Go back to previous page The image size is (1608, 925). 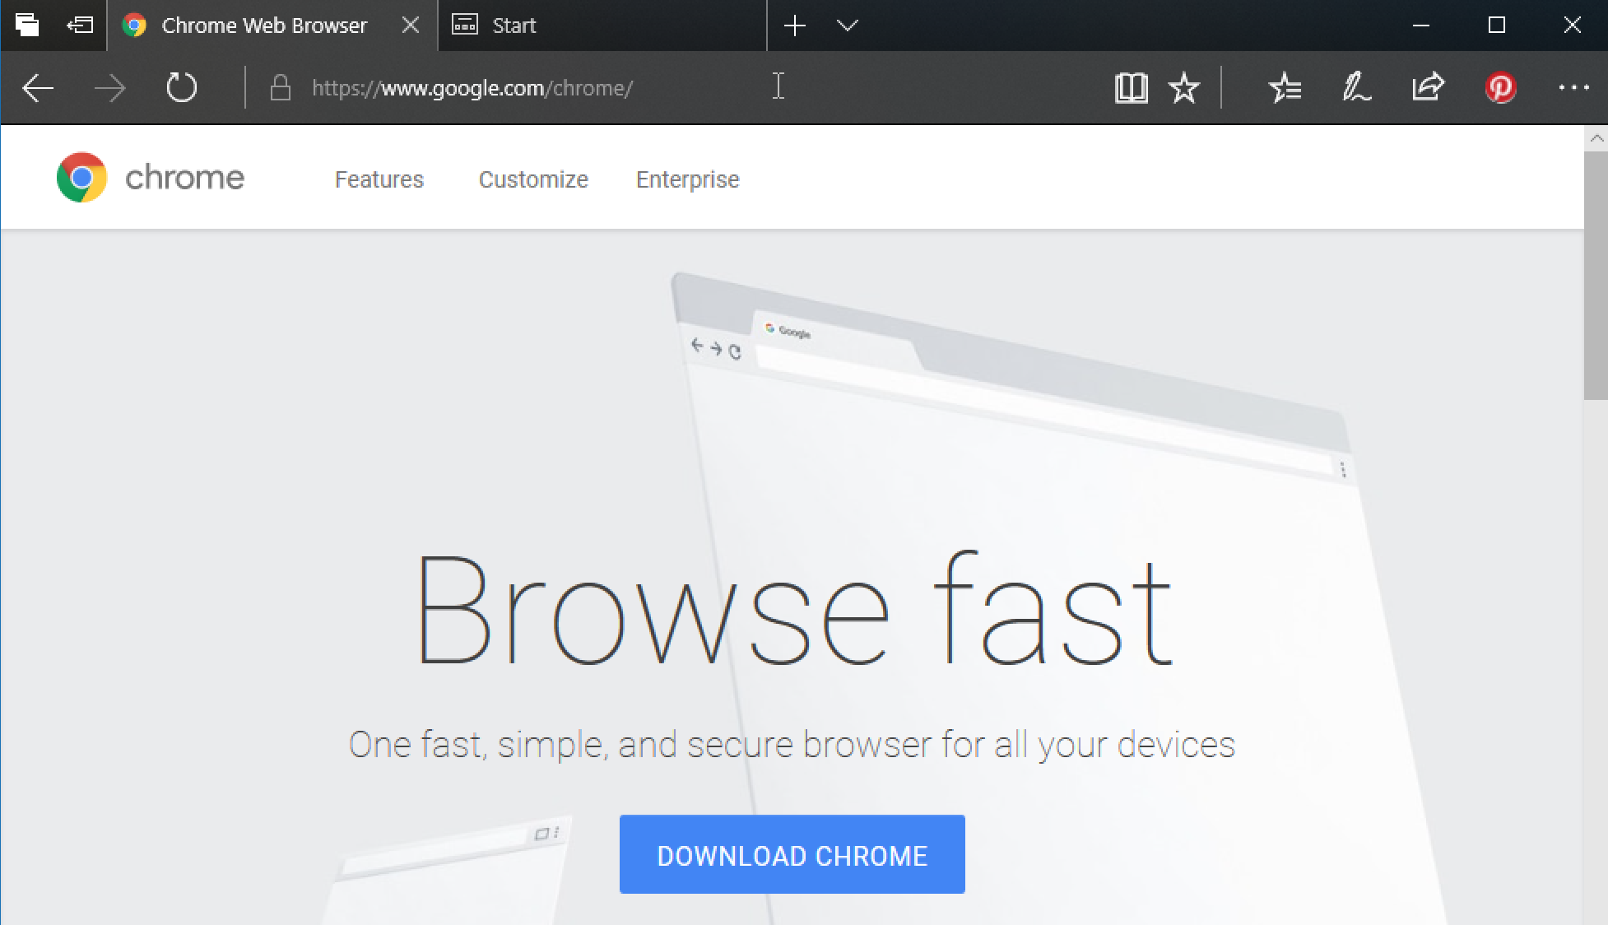pos(38,88)
